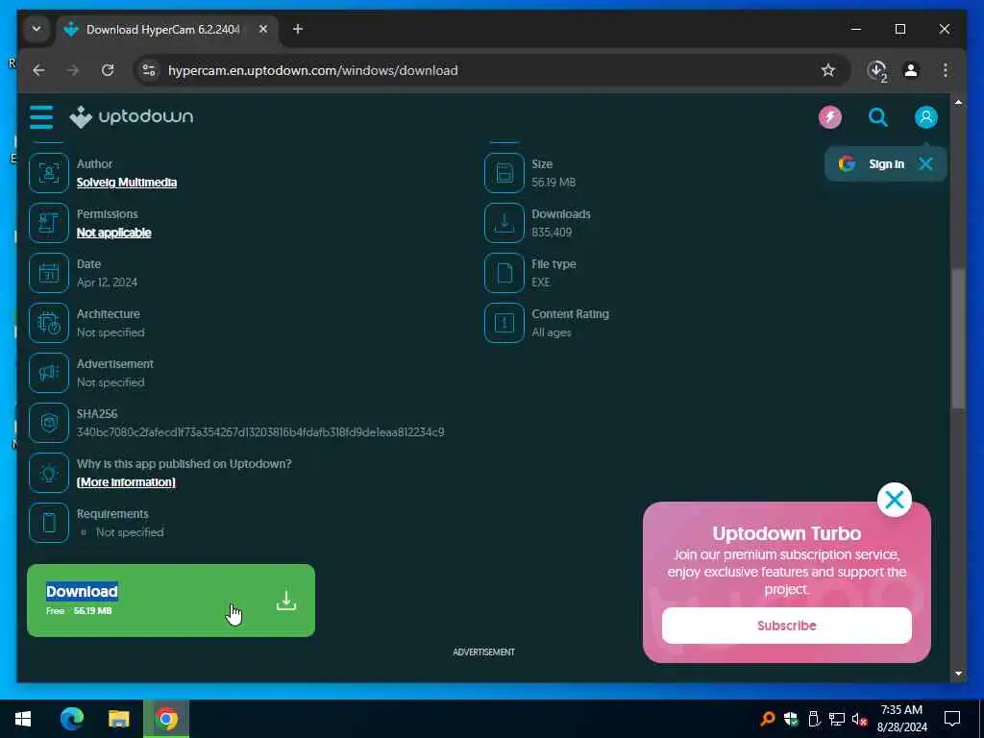Viewport: 984px width, 738px height.
Task: Close the Download HyperCam tab
Action: point(263,30)
